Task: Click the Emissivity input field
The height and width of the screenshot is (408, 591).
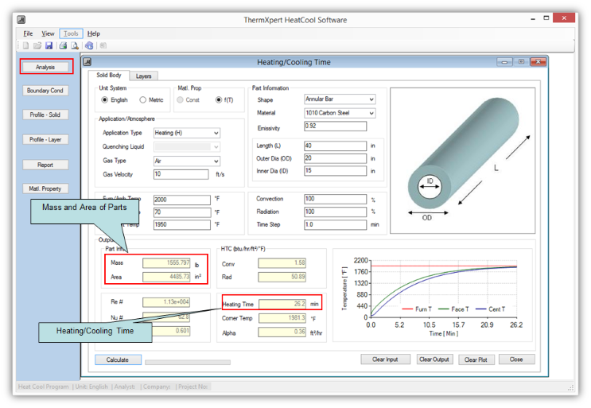Action: (335, 126)
